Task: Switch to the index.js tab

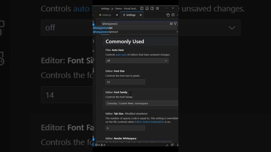Action: click(x=106, y=15)
